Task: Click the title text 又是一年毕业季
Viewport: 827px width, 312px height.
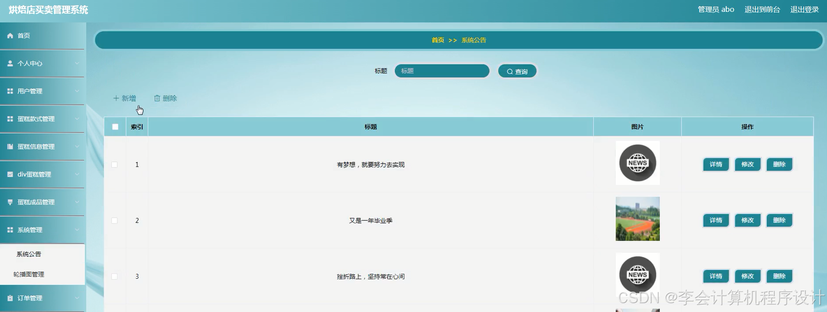Action: click(371, 221)
